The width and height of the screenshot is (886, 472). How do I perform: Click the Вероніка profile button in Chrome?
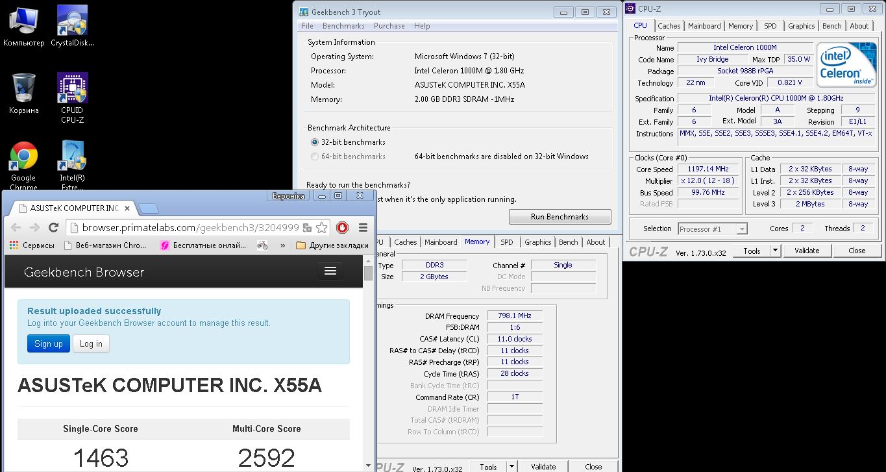point(288,195)
